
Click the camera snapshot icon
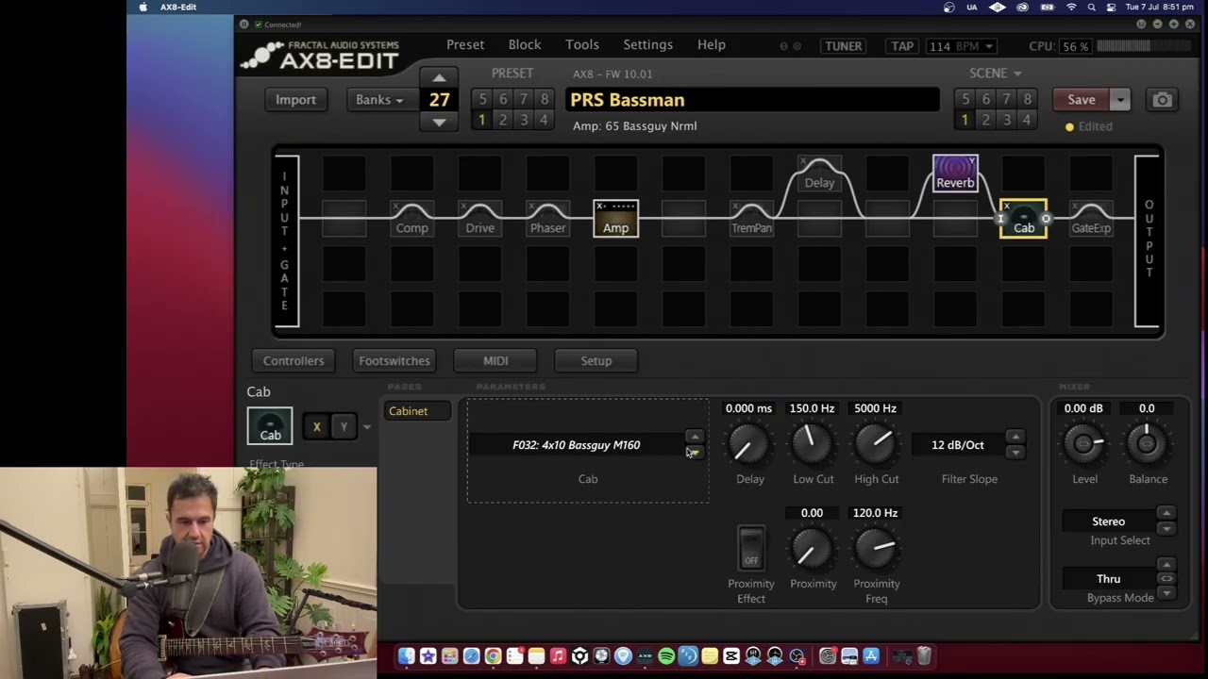point(1162,100)
